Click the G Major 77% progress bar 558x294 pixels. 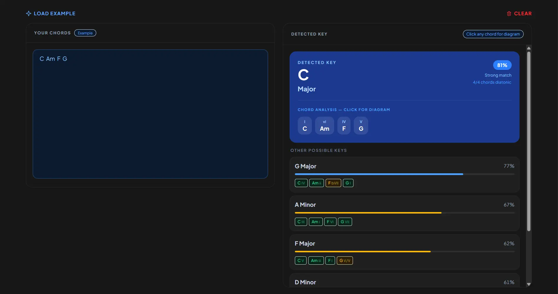coord(404,174)
